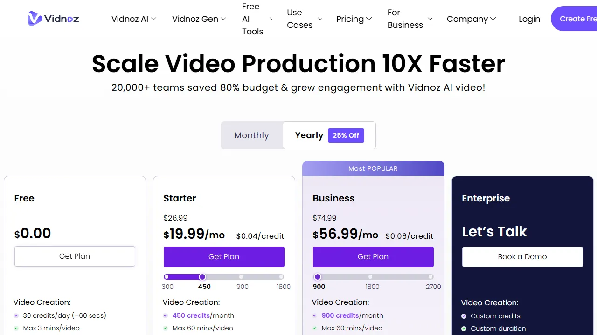Expand the Company menu chevron
The height and width of the screenshot is (335, 597).
493,19
